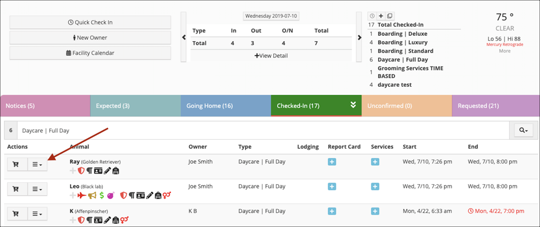The width and height of the screenshot is (540, 227).
Task: Click the Mercury Retrograde link
Action: pyautogui.click(x=504, y=44)
